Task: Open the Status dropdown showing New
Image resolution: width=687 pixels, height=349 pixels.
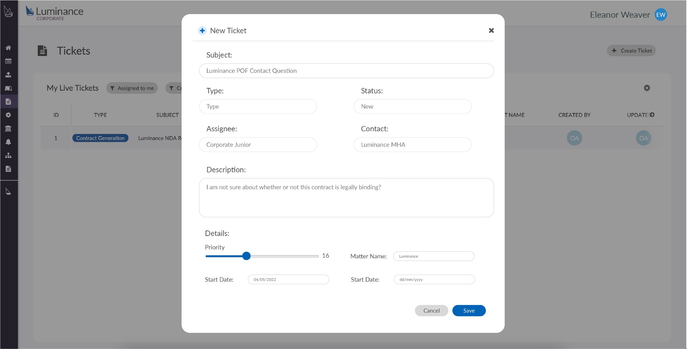Action: (412, 106)
